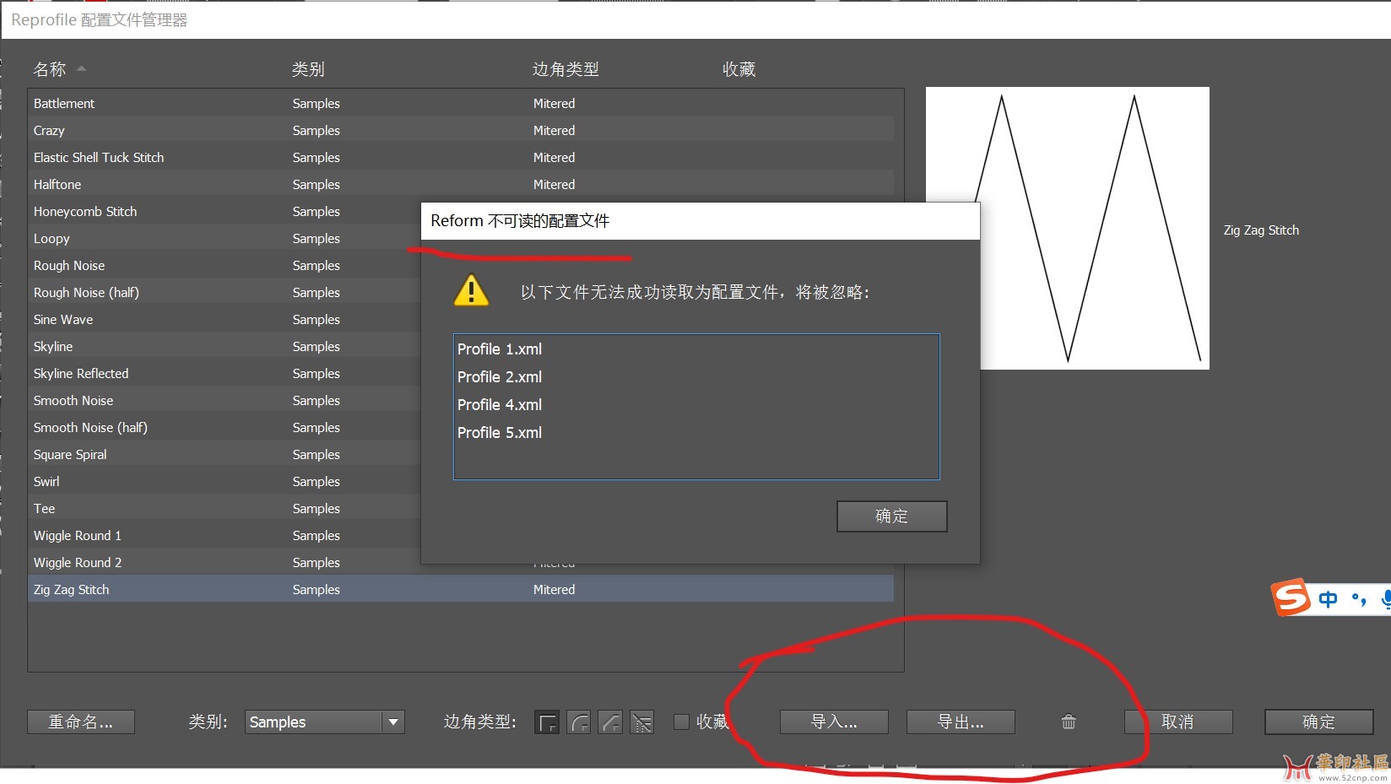Select the Loopy profile row

(x=225, y=238)
